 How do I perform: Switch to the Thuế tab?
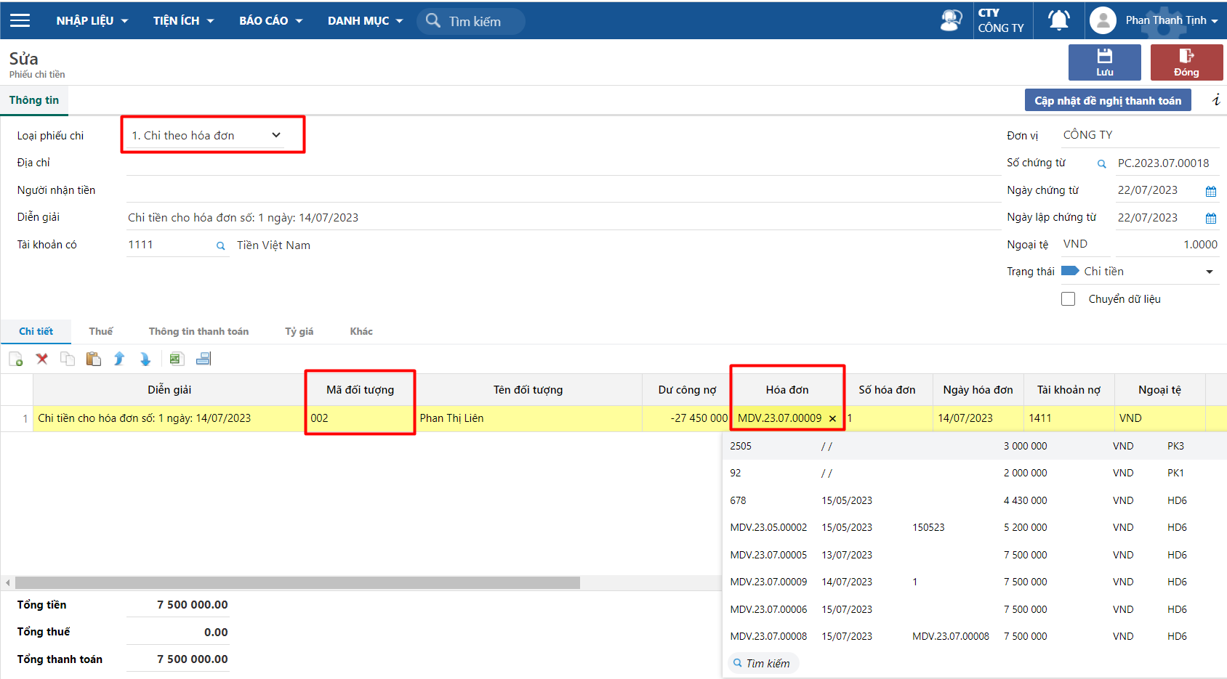100,331
